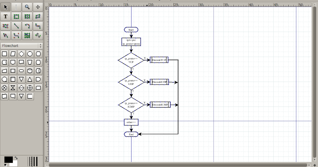Pick the Internal storage shape
This screenshot has height=167, width=318.
click(13, 79)
